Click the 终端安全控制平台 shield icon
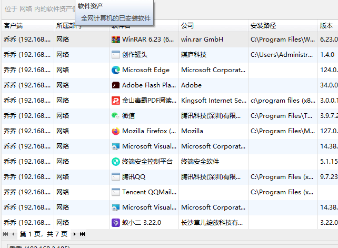338x248 pixels. [116, 162]
